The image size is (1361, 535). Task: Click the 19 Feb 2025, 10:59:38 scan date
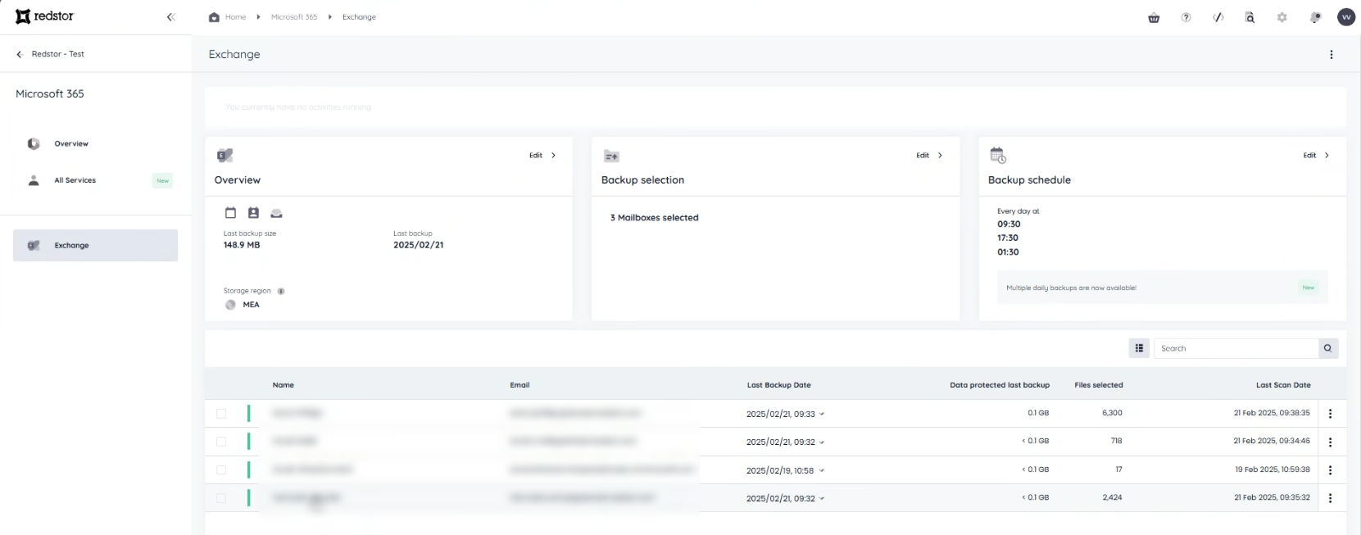[1273, 469]
